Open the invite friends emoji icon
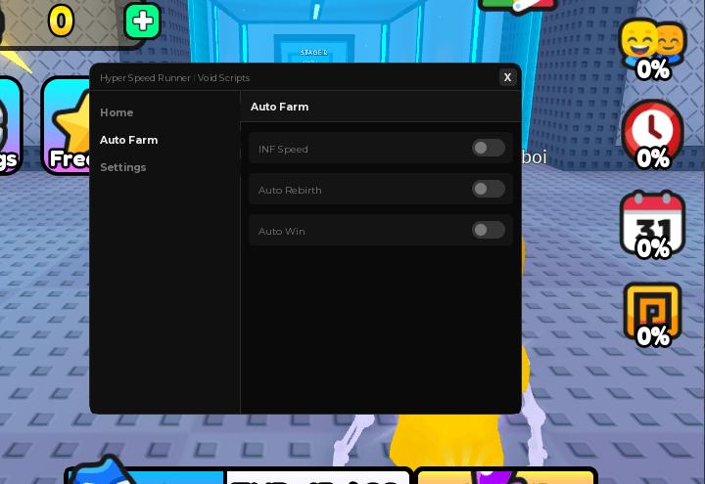Screen dimensions: 705x484 (x=653, y=50)
